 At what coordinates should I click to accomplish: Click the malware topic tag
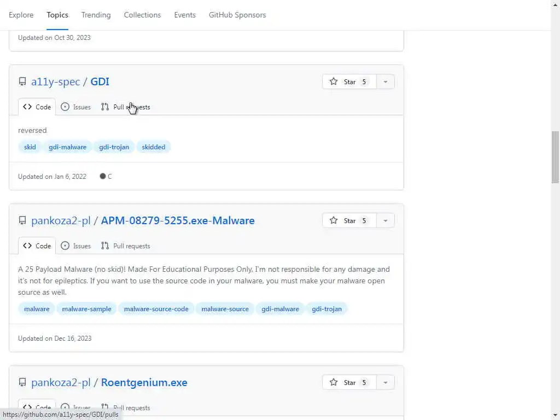coord(37,309)
